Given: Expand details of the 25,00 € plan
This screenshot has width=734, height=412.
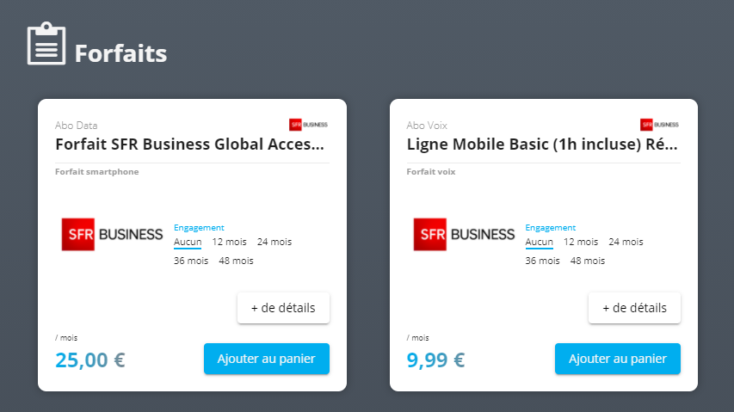Looking at the screenshot, I should [283, 308].
